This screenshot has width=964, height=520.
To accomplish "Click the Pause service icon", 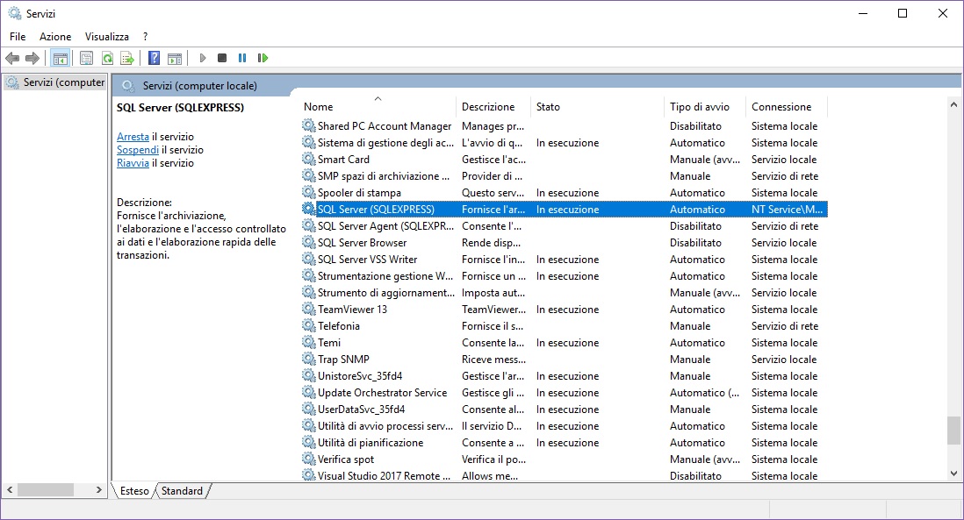I will 242,59.
